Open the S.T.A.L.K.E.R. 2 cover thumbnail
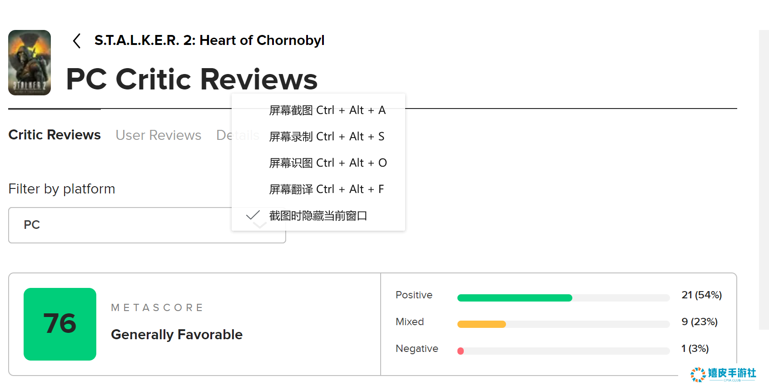 [30, 63]
